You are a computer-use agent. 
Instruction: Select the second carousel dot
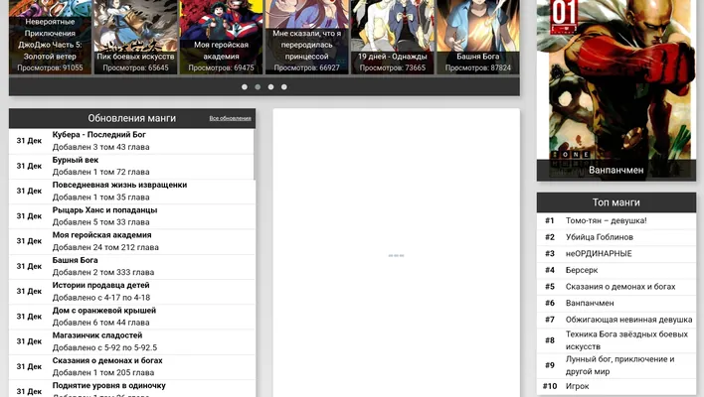coord(258,87)
